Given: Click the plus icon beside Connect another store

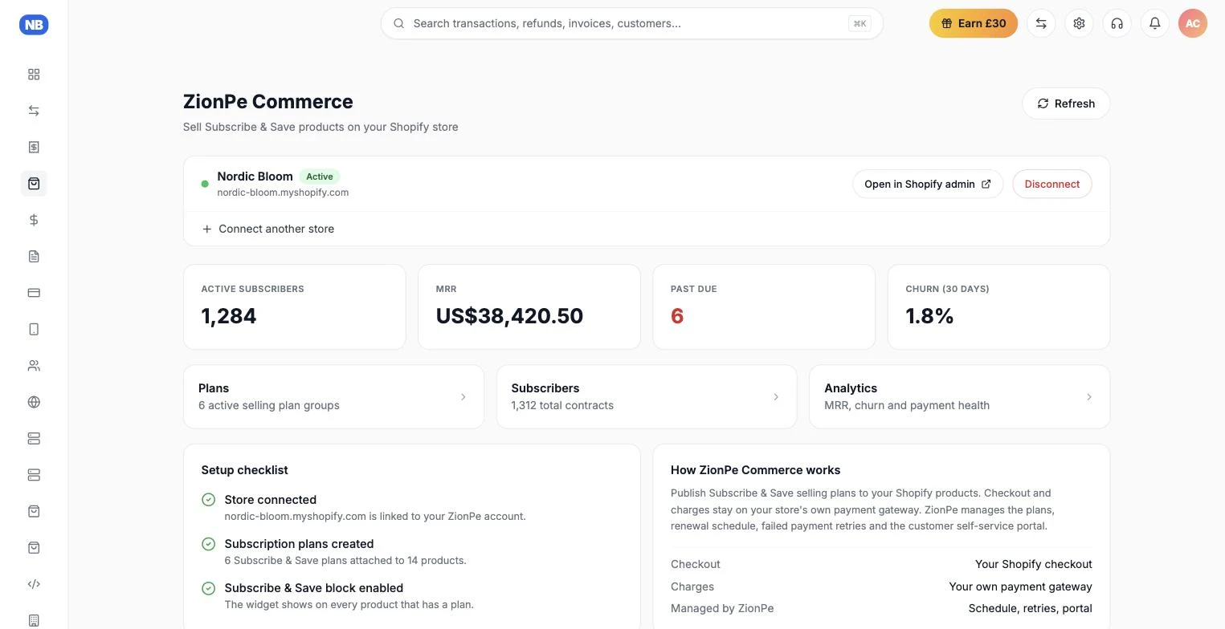Looking at the screenshot, I should 206,229.
